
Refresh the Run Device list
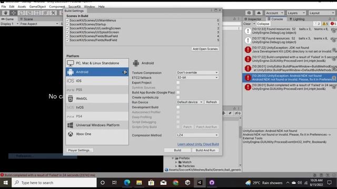pyautogui.click(x=212, y=102)
